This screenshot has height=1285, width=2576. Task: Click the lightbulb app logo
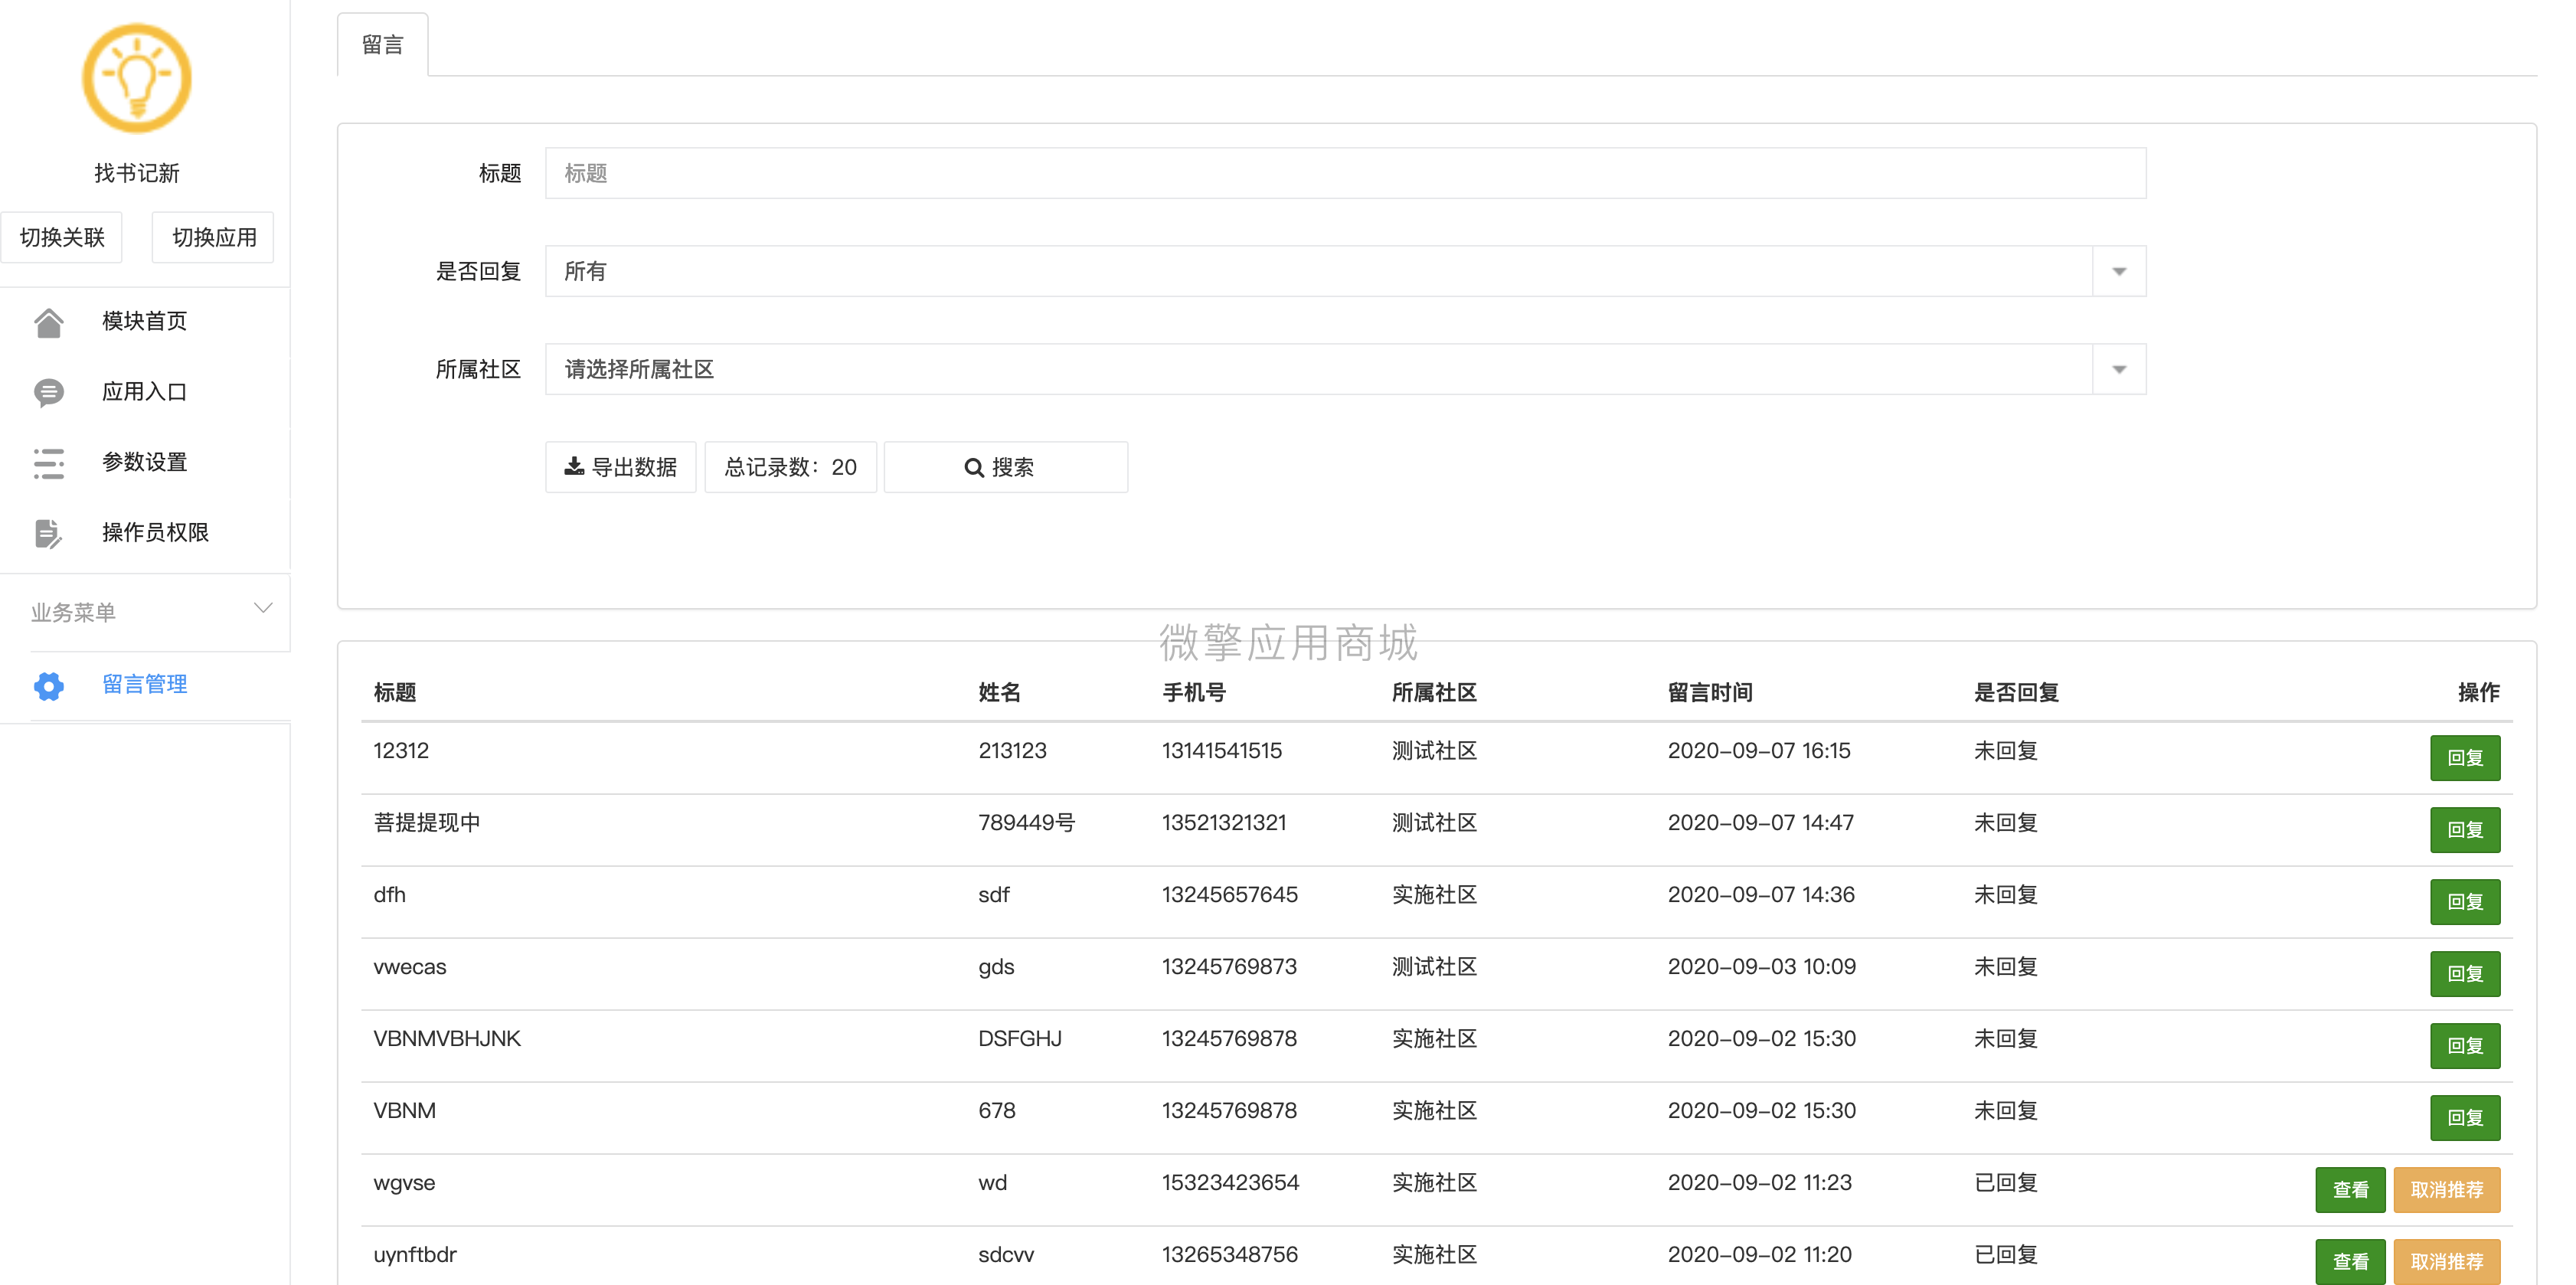tap(137, 79)
